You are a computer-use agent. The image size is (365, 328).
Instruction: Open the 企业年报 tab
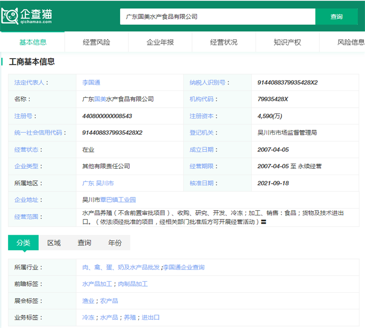pos(160,42)
